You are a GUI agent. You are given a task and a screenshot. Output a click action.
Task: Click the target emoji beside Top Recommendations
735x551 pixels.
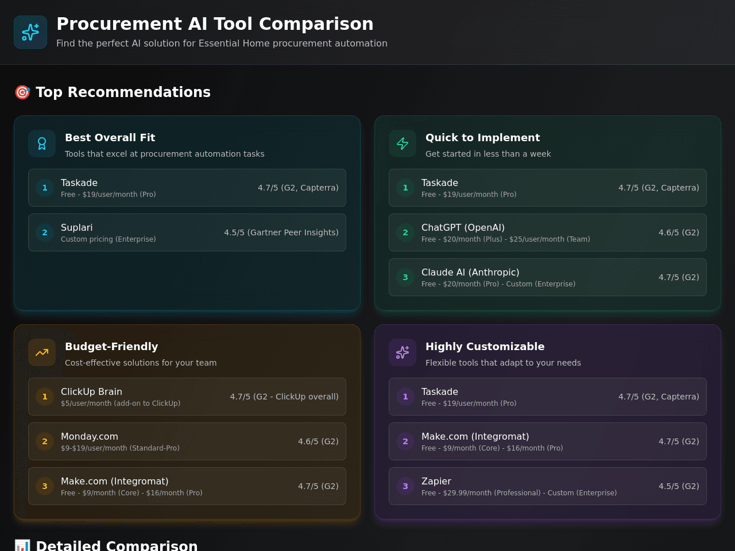click(x=22, y=92)
